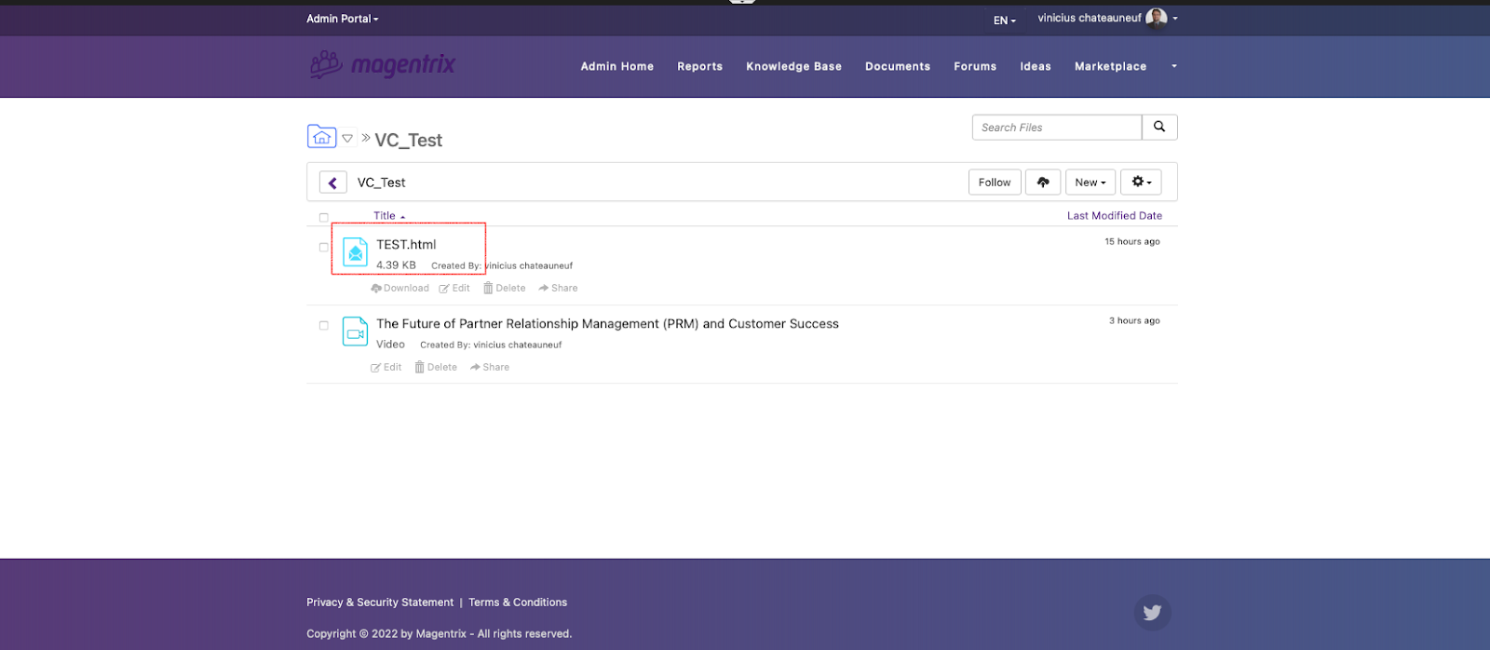Click the TEST.html file icon
1490x650 pixels.
[356, 252]
